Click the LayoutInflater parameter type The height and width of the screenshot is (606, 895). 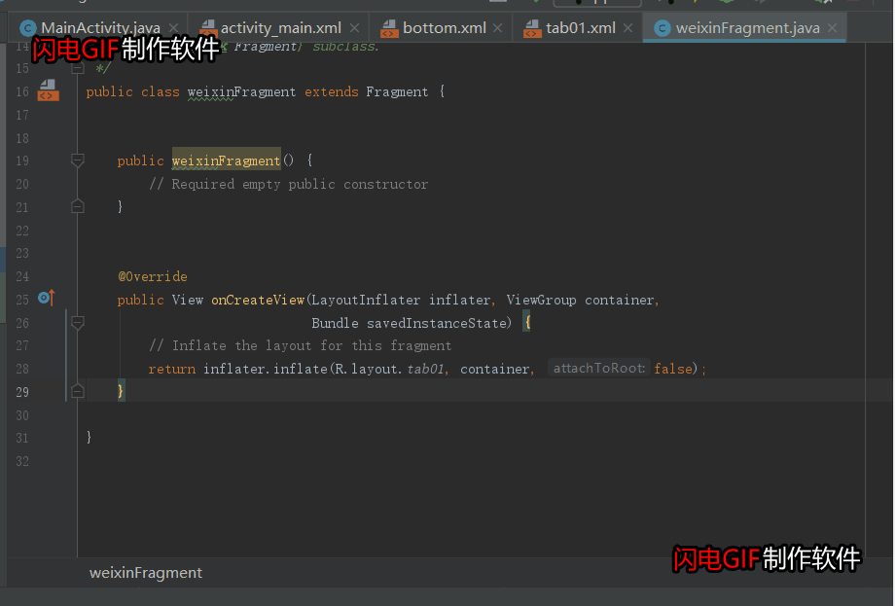click(x=366, y=301)
